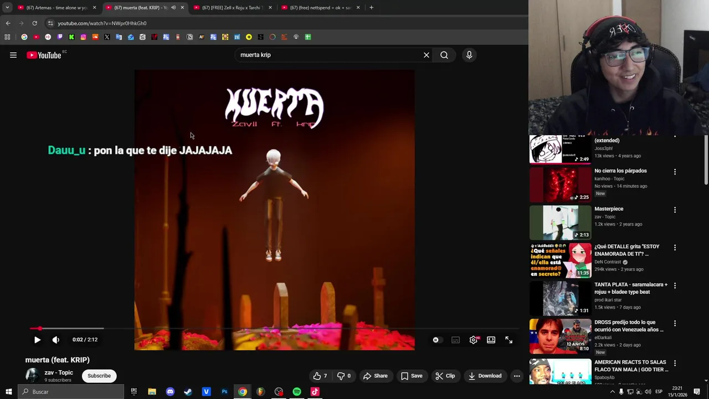Seek on the video progress bar
Screen dimensions: 709x399
(x=274, y=329)
